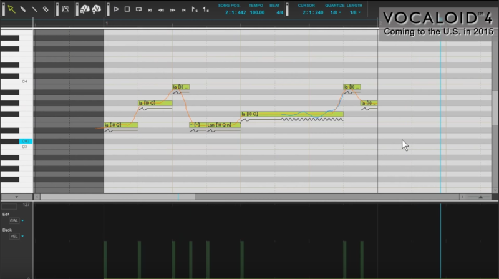Select the eraser tool
The width and height of the screenshot is (499, 279).
pos(46,9)
